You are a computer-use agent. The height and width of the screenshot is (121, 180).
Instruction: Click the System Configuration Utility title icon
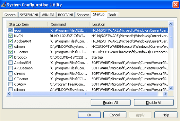tap(3, 5)
